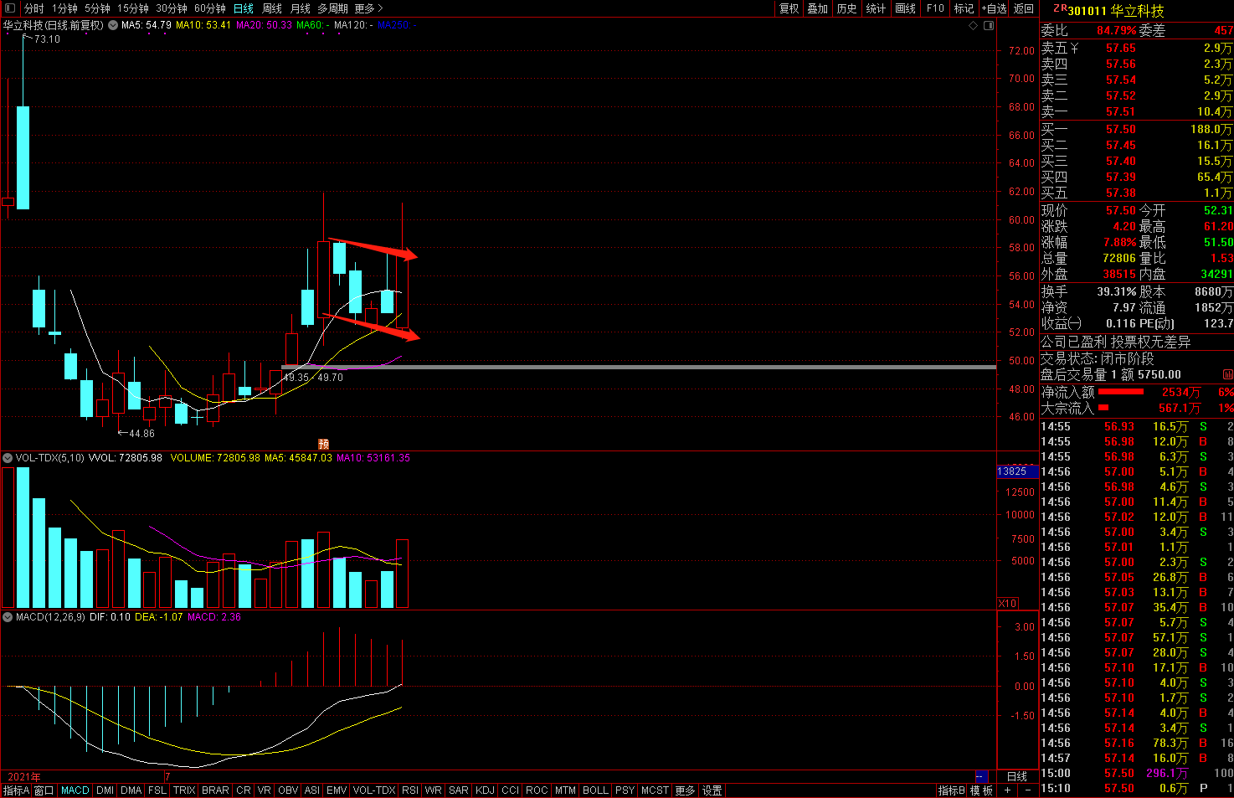Click the diamond marker icon above chart
The height and width of the screenshot is (798, 1234).
coord(973,26)
